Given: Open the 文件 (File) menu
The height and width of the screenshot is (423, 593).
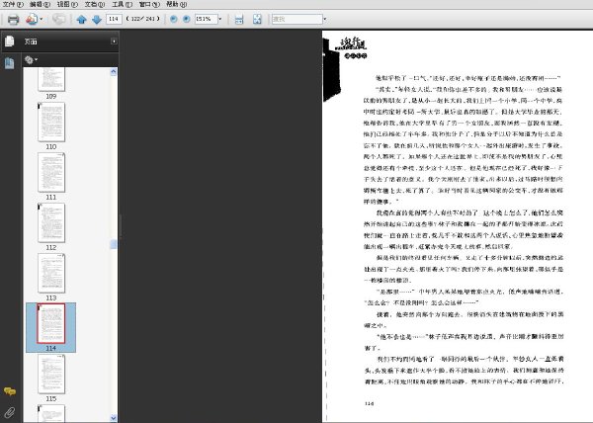Looking at the screenshot, I should point(13,4).
